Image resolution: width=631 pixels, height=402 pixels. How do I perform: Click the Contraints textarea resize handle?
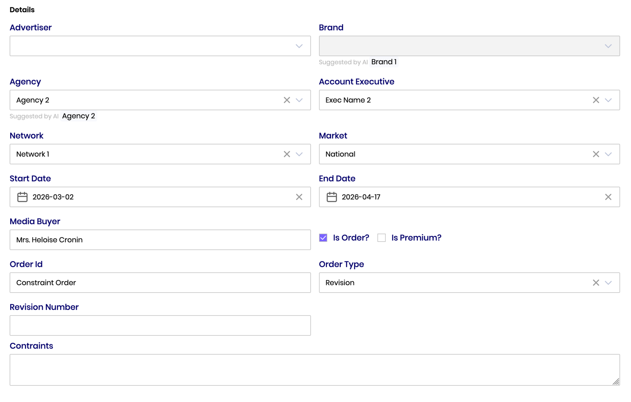tap(616, 382)
